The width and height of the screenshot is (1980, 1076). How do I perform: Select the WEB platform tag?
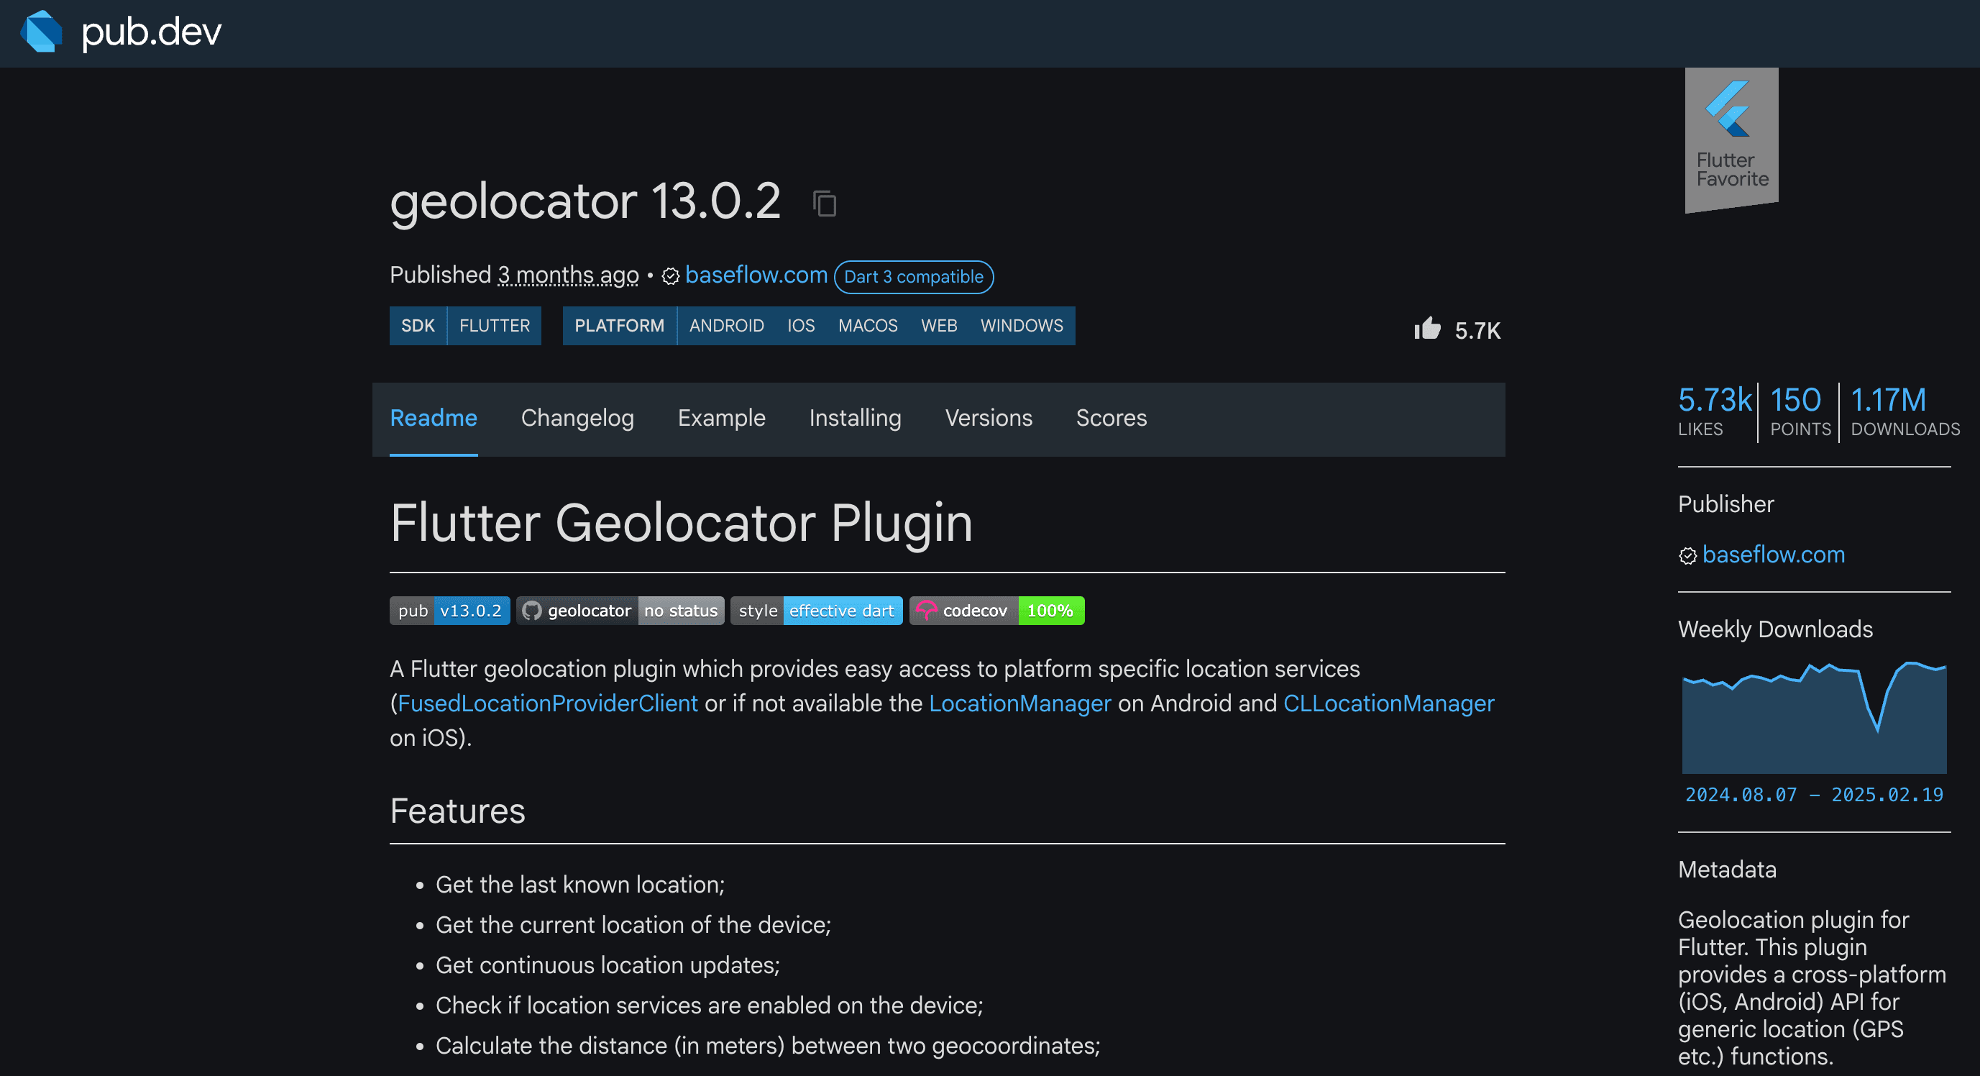tap(939, 326)
